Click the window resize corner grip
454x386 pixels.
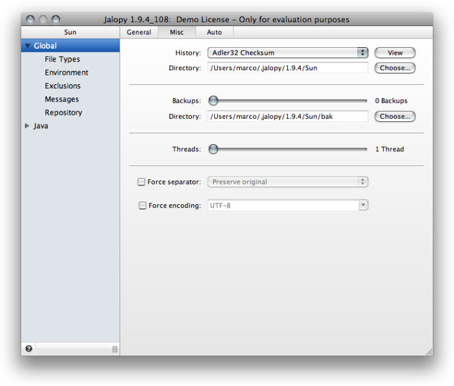pos(429,352)
